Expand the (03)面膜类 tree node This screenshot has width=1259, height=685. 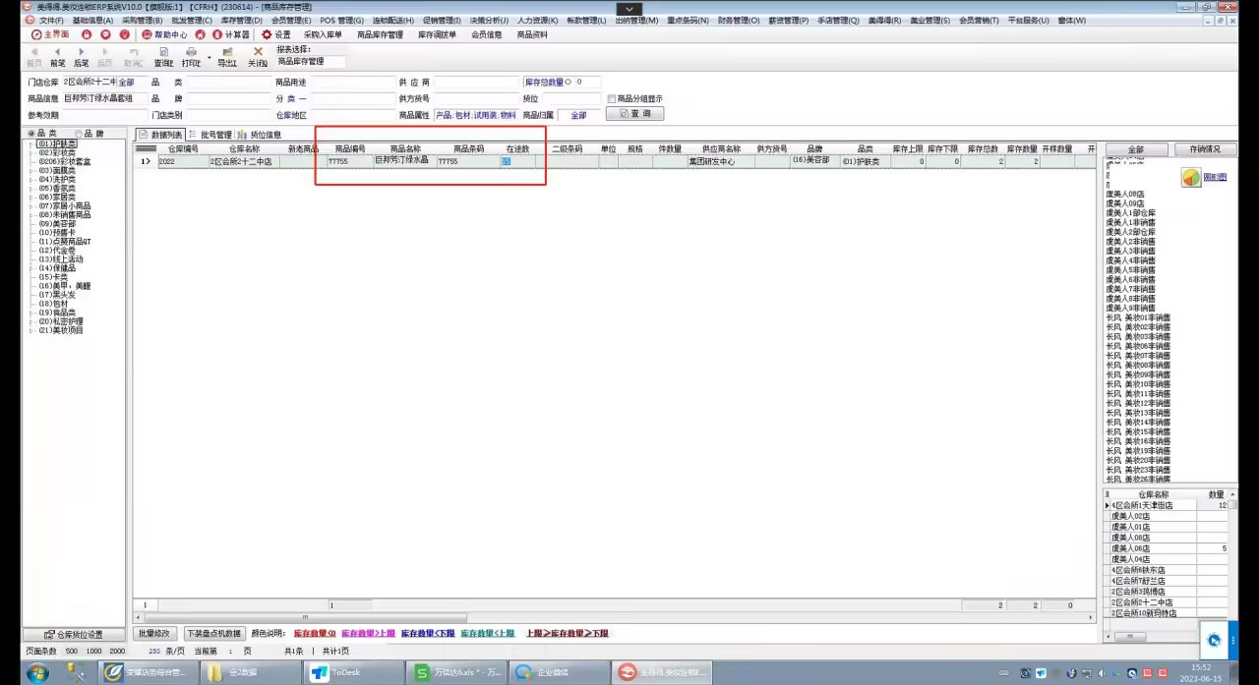pyautogui.click(x=30, y=170)
